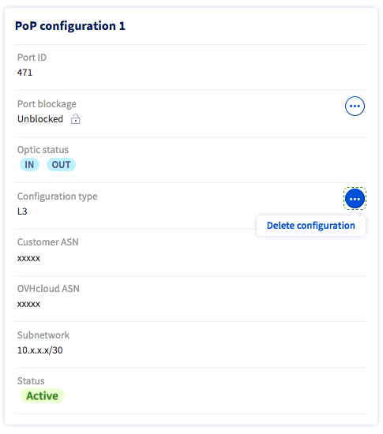Viewport: 383px width, 434px height.
Task: Click the Port blockage label
Action: (47, 104)
